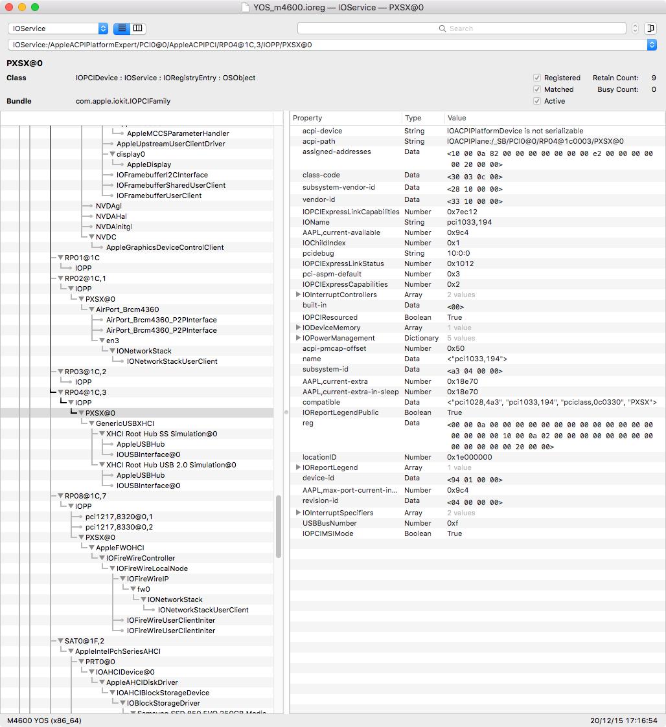Click the tree panel vertical scrollbar
Screen dimensions: 666x727
(279, 526)
